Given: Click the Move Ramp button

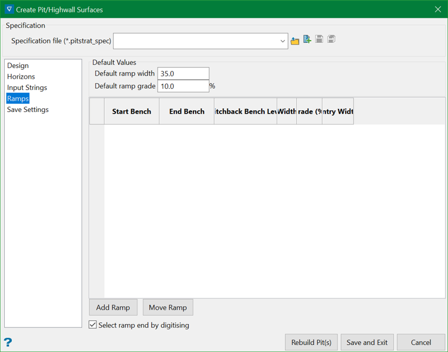Looking at the screenshot, I should tap(168, 307).
